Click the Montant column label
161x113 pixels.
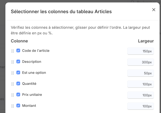click(29, 105)
